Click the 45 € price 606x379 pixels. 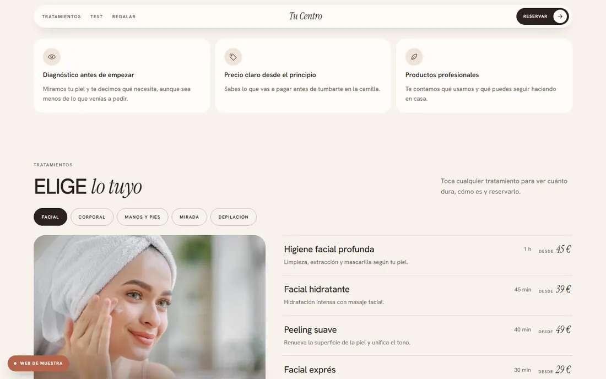pyautogui.click(x=564, y=249)
